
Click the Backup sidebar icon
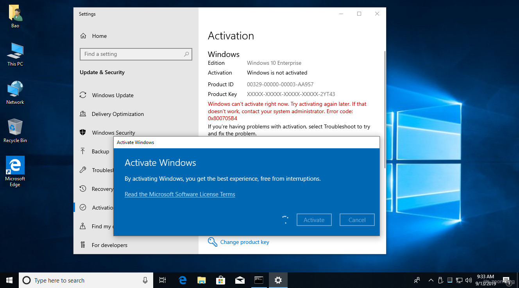83,151
